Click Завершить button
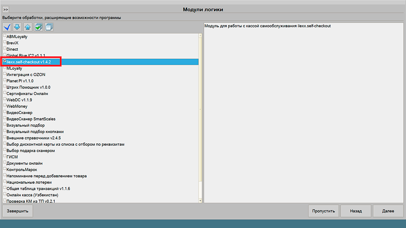Screen dimensions: 406x228 (17, 211)
